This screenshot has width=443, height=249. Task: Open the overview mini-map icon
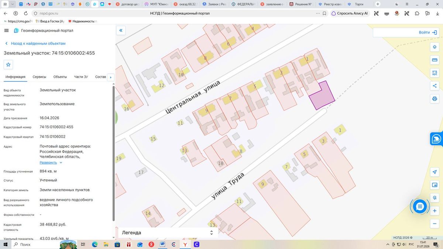click(435, 185)
